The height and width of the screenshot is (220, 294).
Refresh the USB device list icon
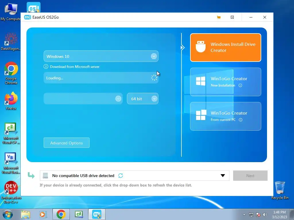tap(121, 176)
